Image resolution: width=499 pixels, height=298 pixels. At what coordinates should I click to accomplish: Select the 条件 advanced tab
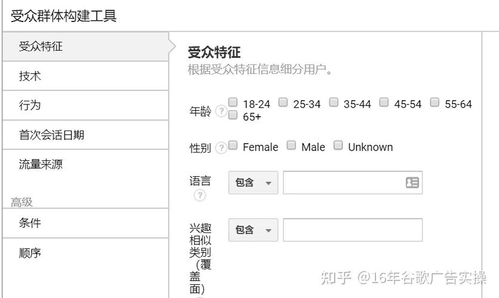[x=85, y=223]
